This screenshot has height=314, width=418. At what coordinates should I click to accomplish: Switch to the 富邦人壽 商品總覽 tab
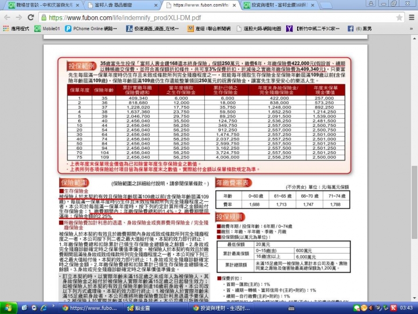[x=122, y=5]
